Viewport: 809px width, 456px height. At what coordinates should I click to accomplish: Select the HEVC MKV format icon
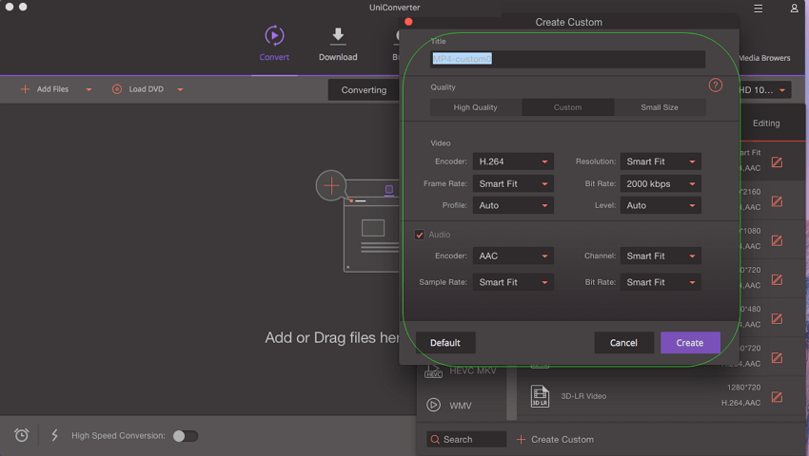pos(433,371)
